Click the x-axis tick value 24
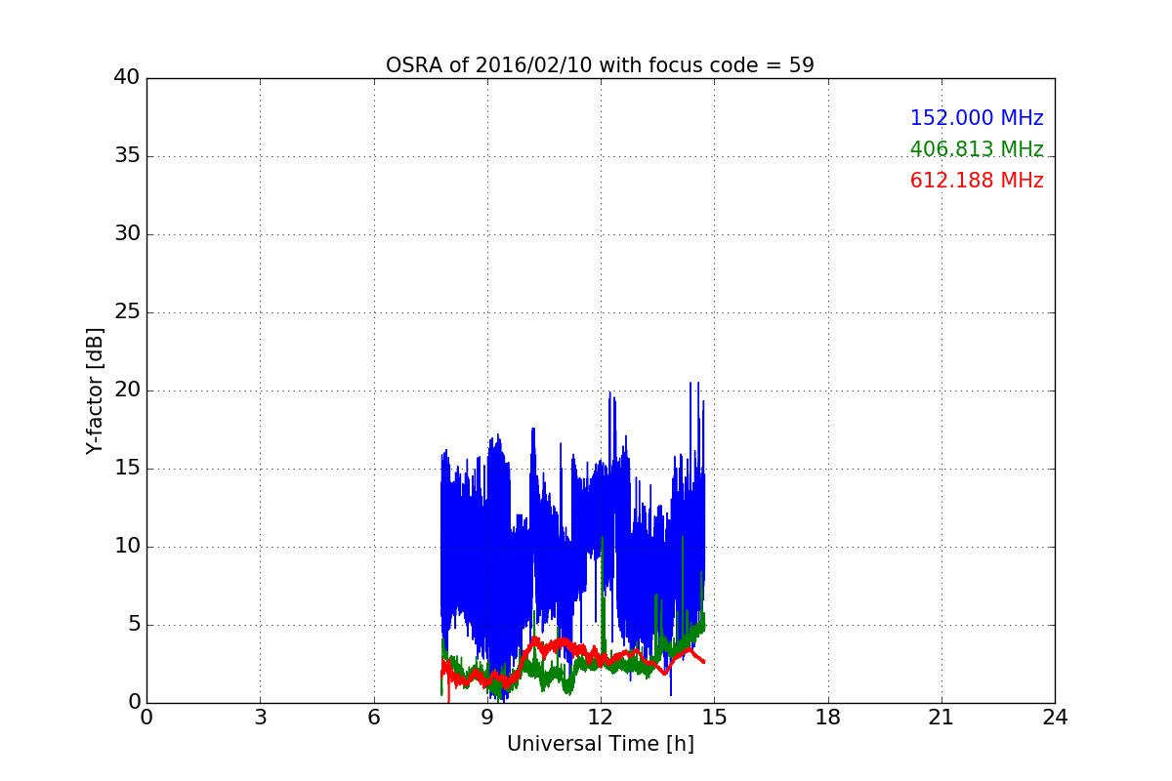This screenshot has width=1172, height=781. pos(1055,718)
